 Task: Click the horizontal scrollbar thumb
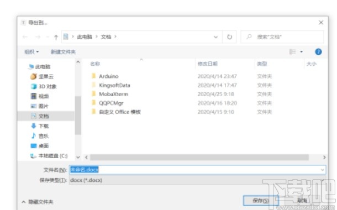pos(199,158)
